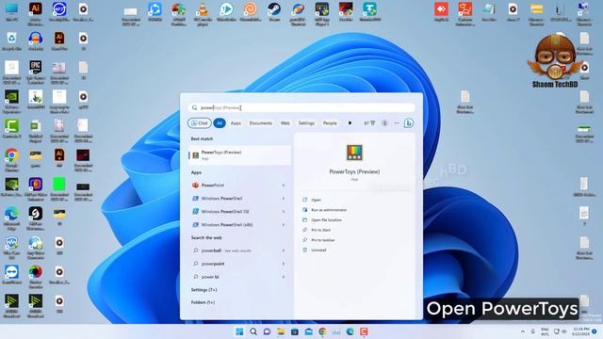Viewport: 603px width, 339px height.
Task: Switch to the Web search filter
Action: (285, 123)
